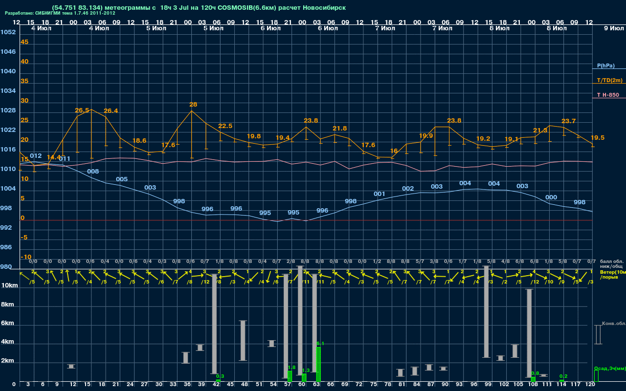Click the 19.9 temperature value
The image size is (626, 391).
pyautogui.click(x=426, y=136)
